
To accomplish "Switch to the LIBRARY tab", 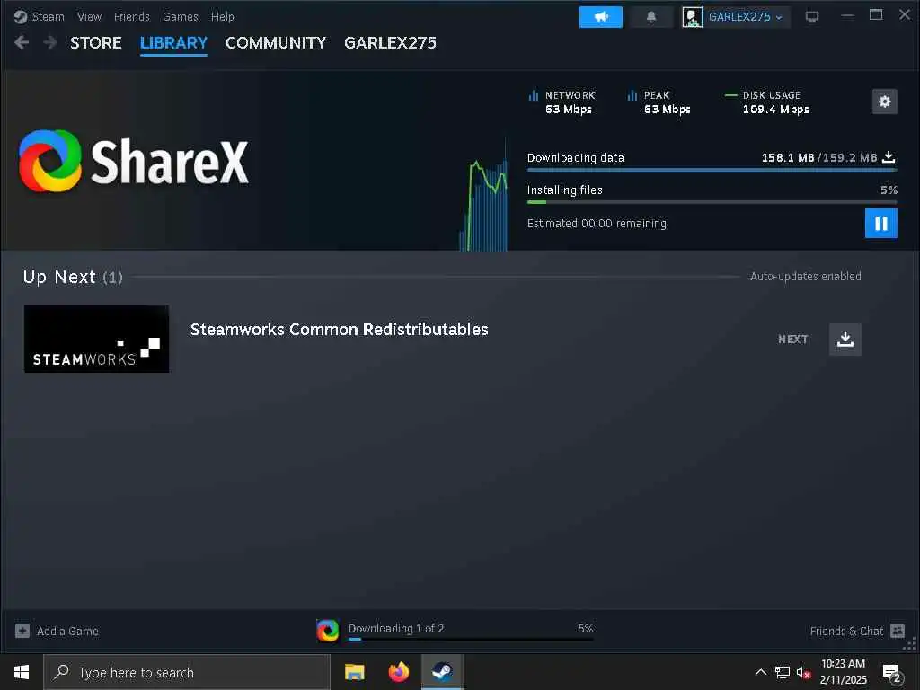I will (x=173, y=43).
